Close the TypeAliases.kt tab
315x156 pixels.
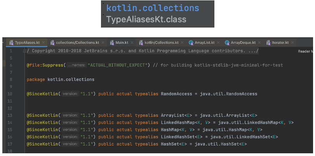(x=44, y=43)
